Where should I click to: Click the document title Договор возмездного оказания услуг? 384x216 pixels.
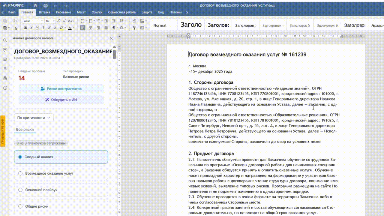[x=247, y=55]
